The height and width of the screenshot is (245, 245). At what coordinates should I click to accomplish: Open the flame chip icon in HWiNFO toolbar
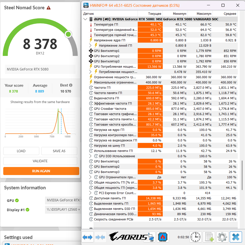pos(163,237)
